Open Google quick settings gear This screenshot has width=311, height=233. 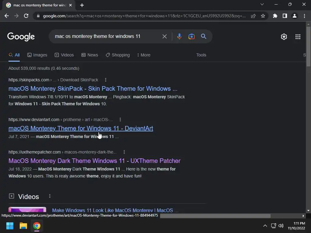tap(284, 37)
